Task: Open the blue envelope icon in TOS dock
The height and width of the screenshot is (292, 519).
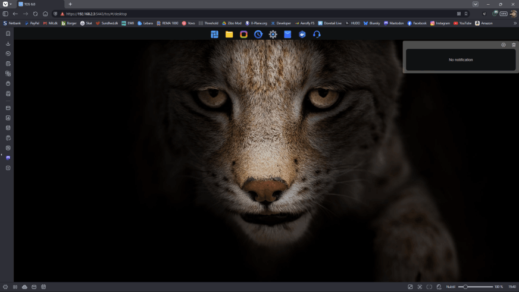Action: coord(287,34)
